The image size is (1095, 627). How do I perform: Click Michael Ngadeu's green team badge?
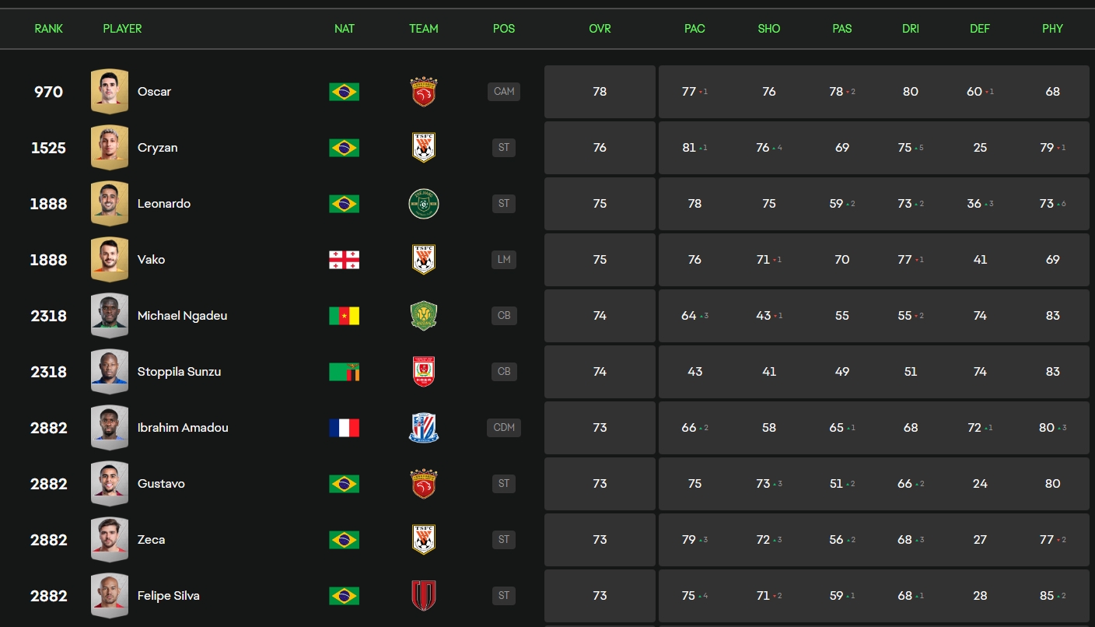[x=424, y=316]
